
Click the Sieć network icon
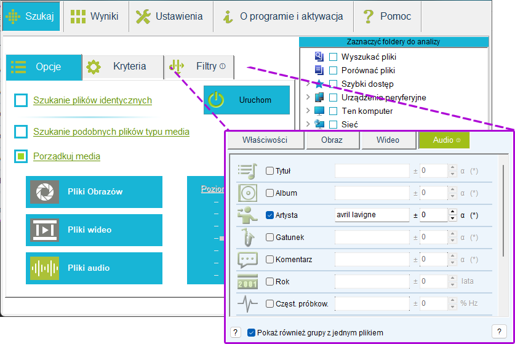319,124
